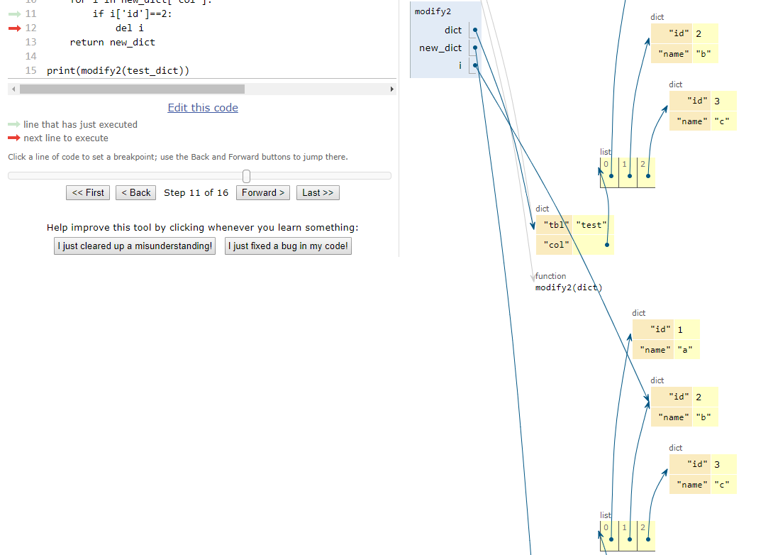
Task: Click 'I just cleared up a misunderstanding!' button
Action: tap(135, 246)
